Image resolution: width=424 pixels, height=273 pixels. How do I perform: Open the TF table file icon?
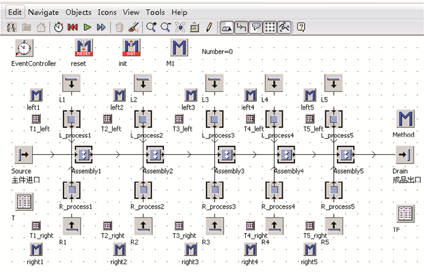pos(405,213)
